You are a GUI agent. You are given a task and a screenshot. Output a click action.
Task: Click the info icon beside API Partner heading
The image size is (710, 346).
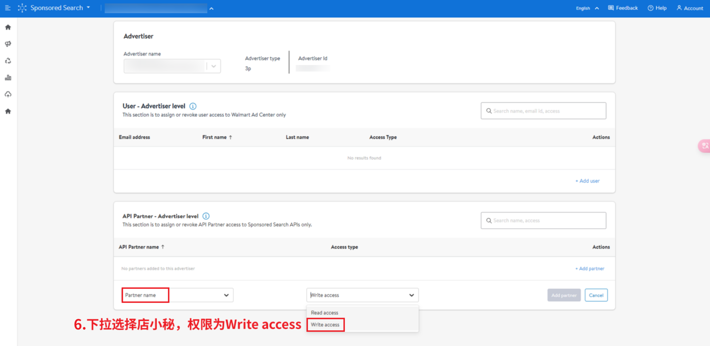point(206,216)
